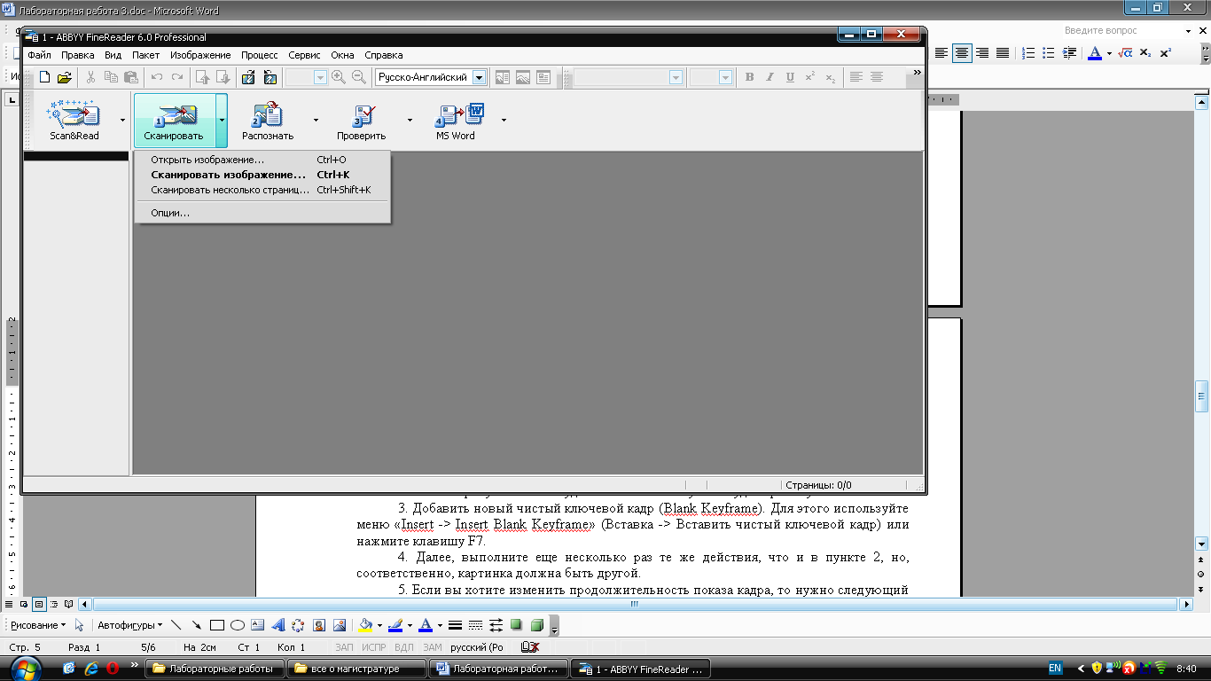Click the Shadow Style icon in Word
1211x681 pixels.
(516, 625)
